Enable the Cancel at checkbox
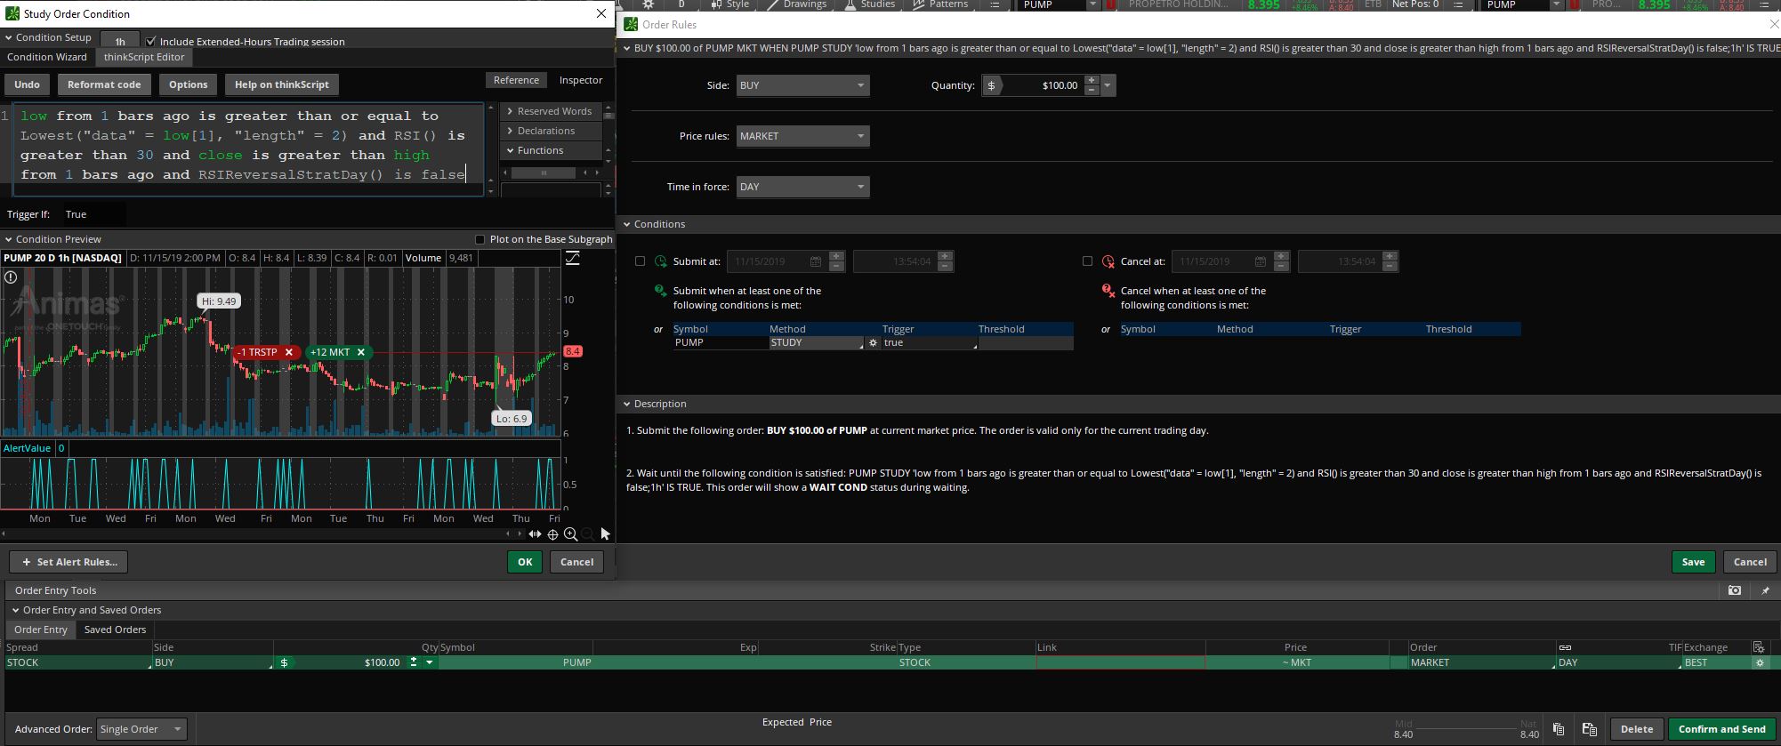The height and width of the screenshot is (746, 1781). 1087,261
